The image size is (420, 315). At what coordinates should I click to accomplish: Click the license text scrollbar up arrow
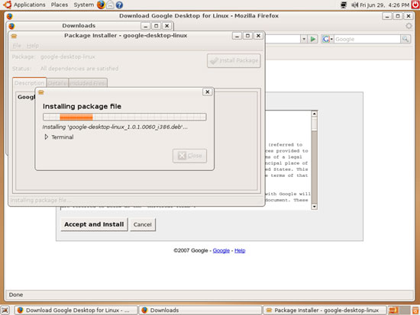click(315, 114)
